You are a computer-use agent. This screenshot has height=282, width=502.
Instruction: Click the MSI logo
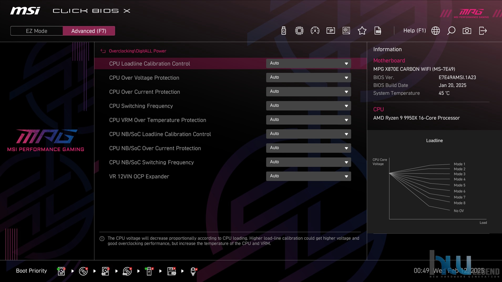point(25,11)
